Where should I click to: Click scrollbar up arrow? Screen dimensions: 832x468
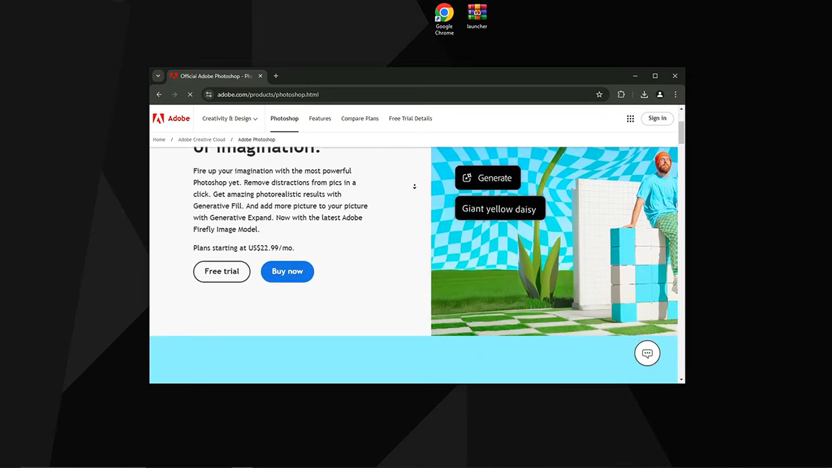pos(682,108)
